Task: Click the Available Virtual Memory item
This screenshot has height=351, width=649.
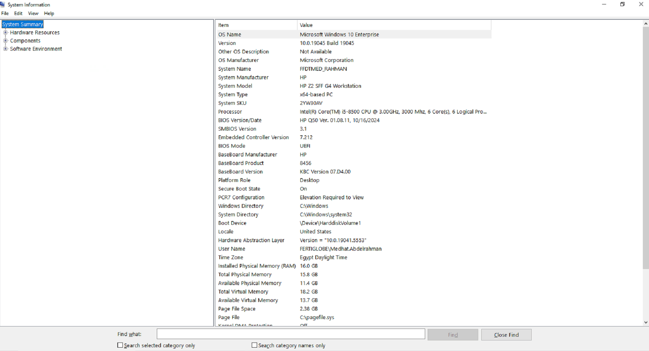Action: click(x=248, y=300)
